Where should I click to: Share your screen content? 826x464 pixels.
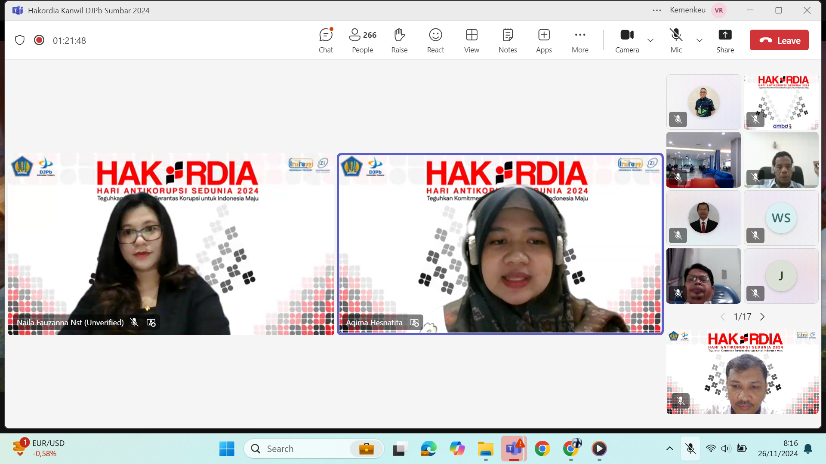click(725, 41)
